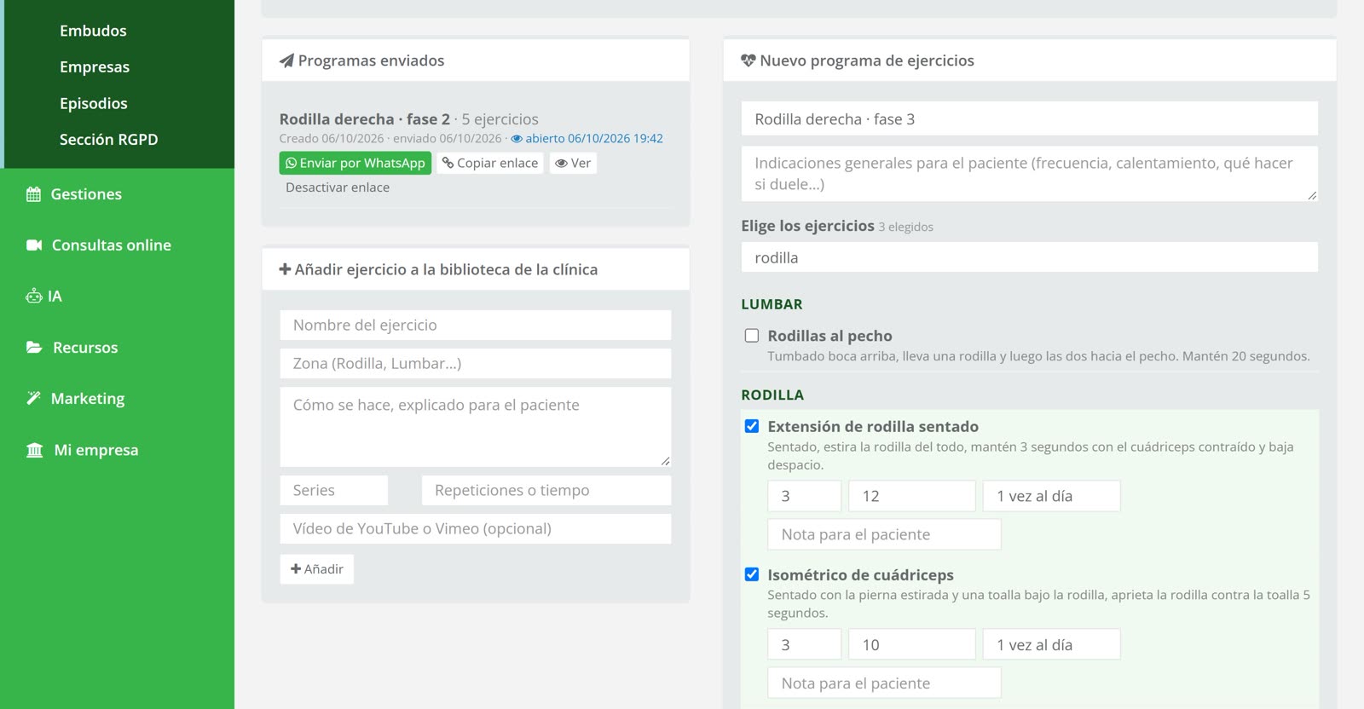Click the Mi empresa bank building icon
1364x709 pixels.
pos(34,450)
